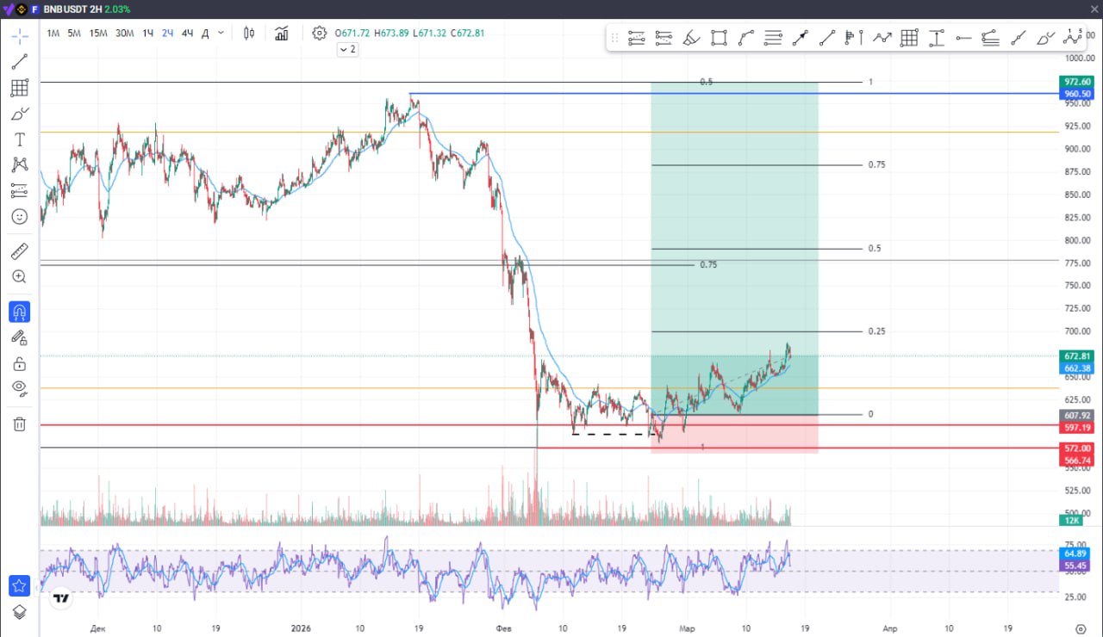Hide all drawings with eye icon
Image resolution: width=1103 pixels, height=637 pixels.
19,388
